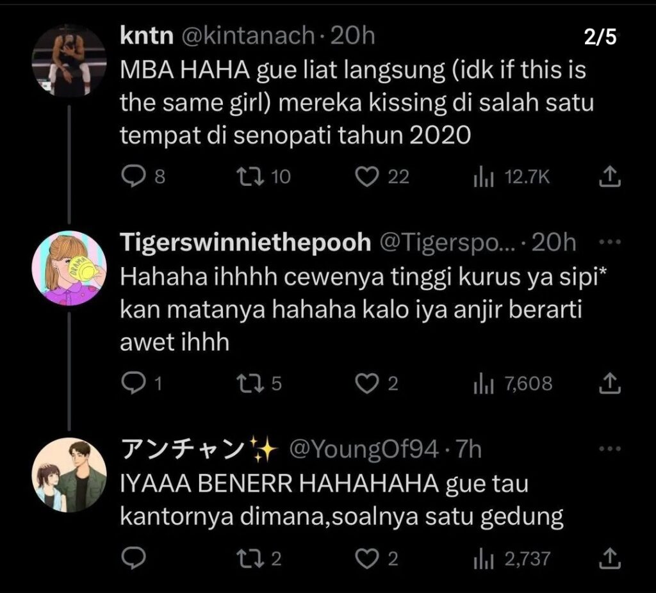Retweet kntn's tweet about senopati
Viewport: 656px width, 593px height.
click(x=246, y=176)
